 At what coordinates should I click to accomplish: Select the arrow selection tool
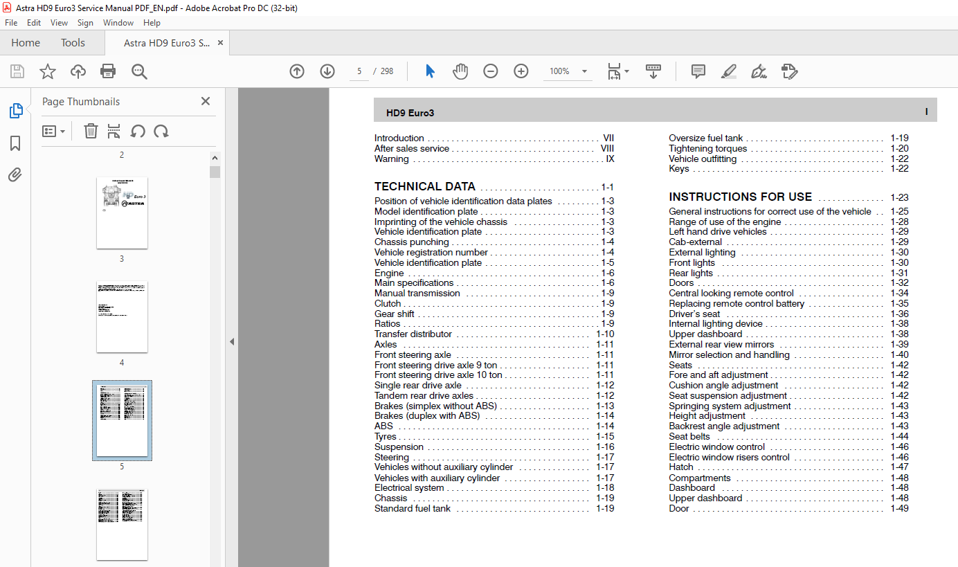430,71
